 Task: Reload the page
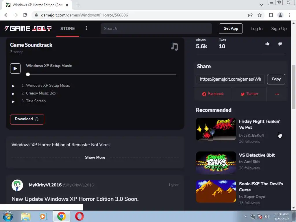point(25,15)
